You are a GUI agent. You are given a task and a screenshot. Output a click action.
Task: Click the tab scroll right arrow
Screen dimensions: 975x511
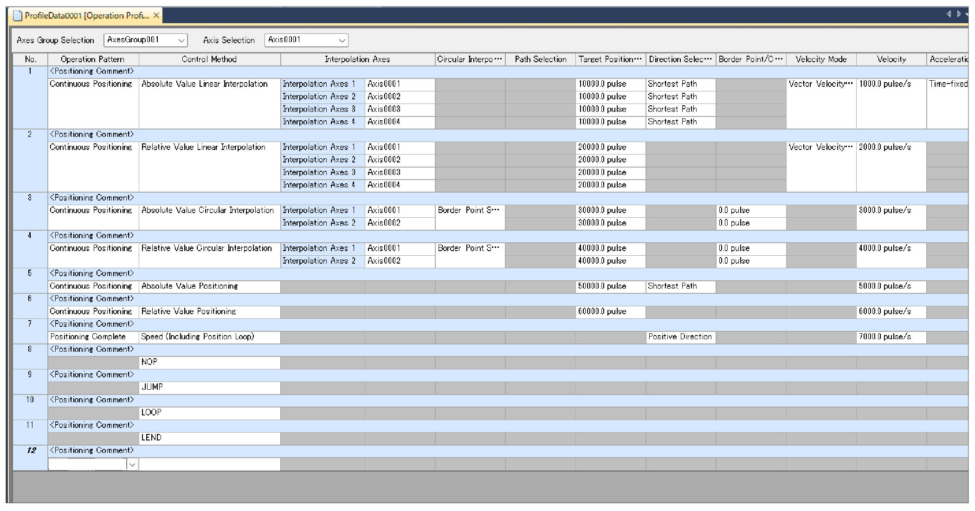coord(959,14)
